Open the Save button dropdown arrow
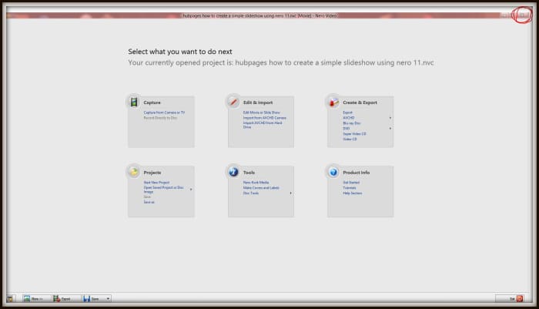 click(108, 299)
